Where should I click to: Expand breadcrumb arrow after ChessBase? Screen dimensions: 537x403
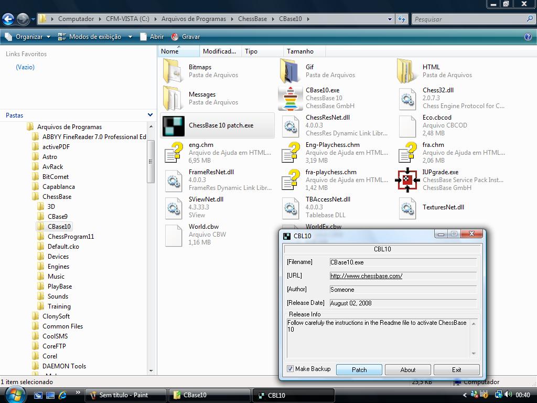point(273,19)
